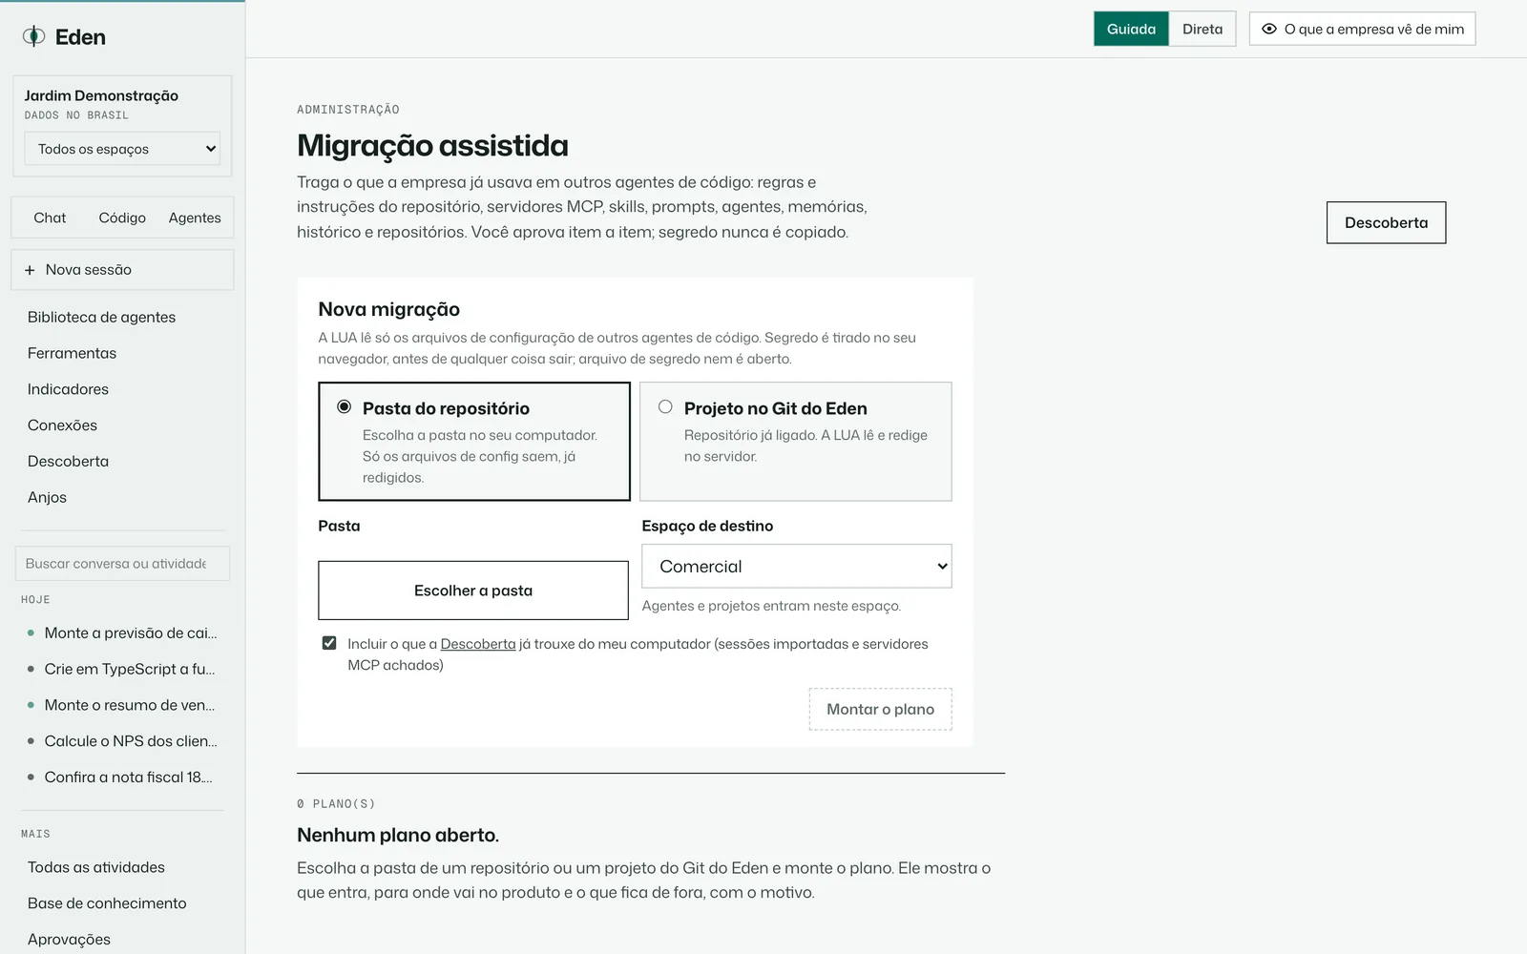Screen dimensions: 1527x954
Task: Click the Montar o plano button
Action: (x=880, y=709)
